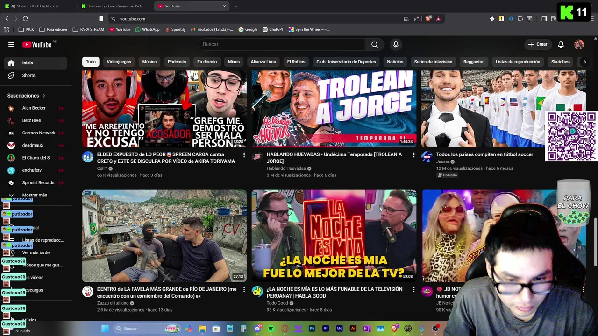This screenshot has width=598, height=336.
Task: Open the browser extensions puzzle icon
Action: [520, 19]
